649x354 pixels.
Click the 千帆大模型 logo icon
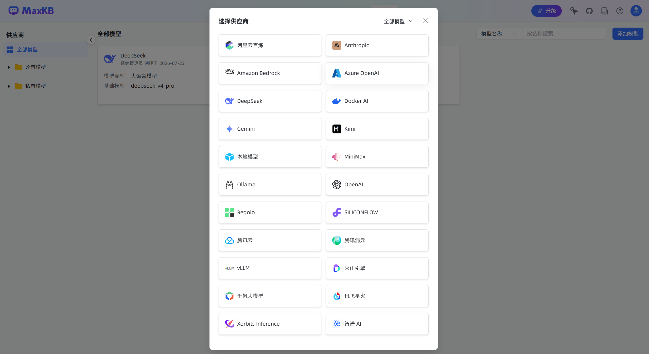(x=229, y=296)
